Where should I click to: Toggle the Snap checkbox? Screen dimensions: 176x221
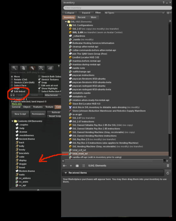pos(39,83)
